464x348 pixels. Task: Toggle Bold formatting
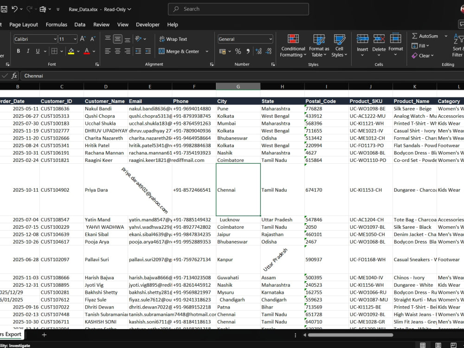pyautogui.click(x=19, y=51)
